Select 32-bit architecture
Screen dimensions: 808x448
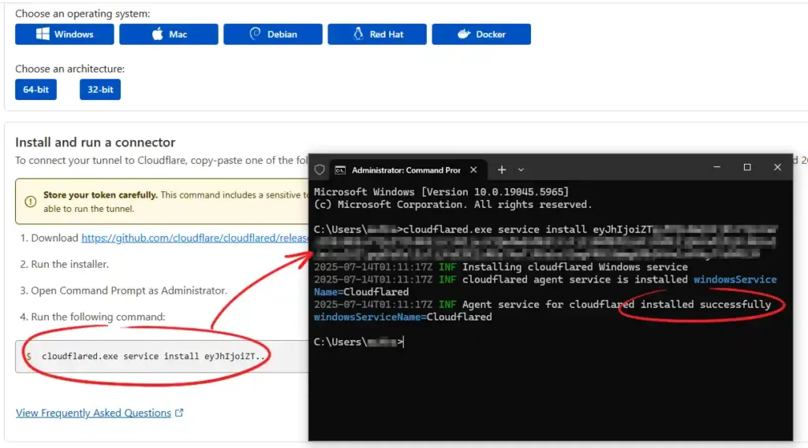click(100, 90)
